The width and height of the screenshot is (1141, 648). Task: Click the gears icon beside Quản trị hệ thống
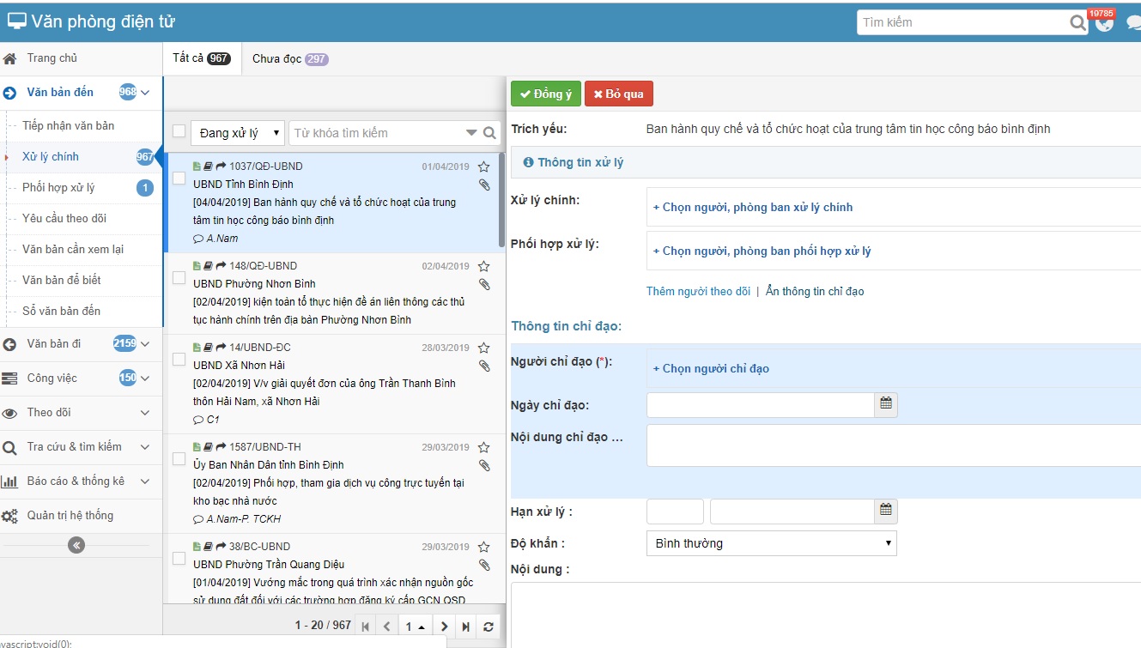9,516
